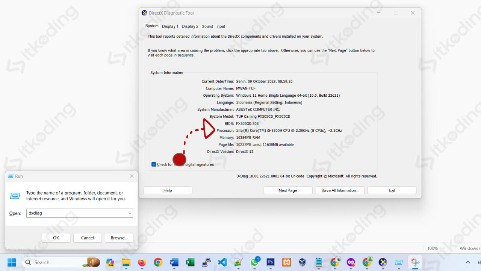The height and width of the screenshot is (271, 481).
Task: Click the search highlight image in Search box
Action: point(91,262)
